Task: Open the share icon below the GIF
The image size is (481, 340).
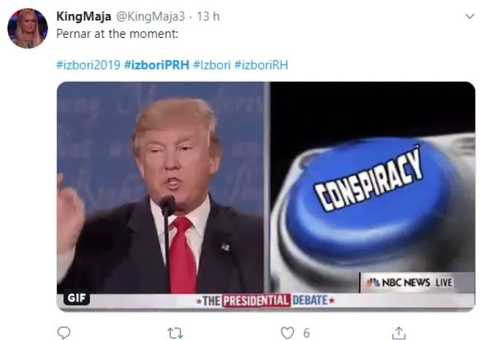Action: tap(399, 333)
